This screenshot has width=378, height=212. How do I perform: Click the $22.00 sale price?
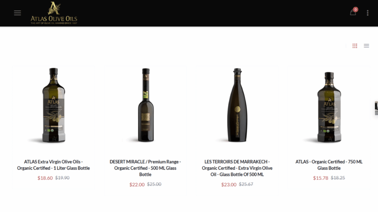coord(137,184)
